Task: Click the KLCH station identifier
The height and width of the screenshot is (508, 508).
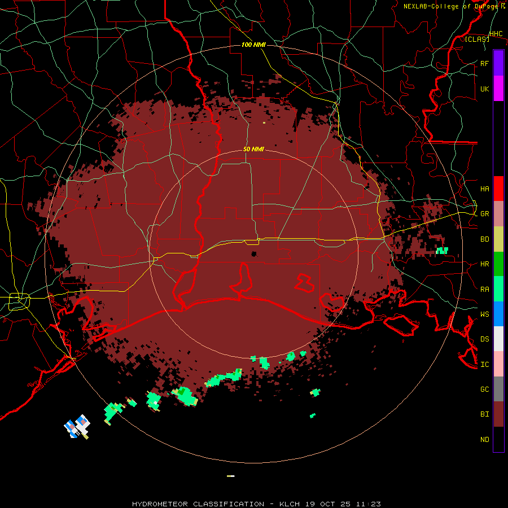Action: pyautogui.click(x=291, y=504)
